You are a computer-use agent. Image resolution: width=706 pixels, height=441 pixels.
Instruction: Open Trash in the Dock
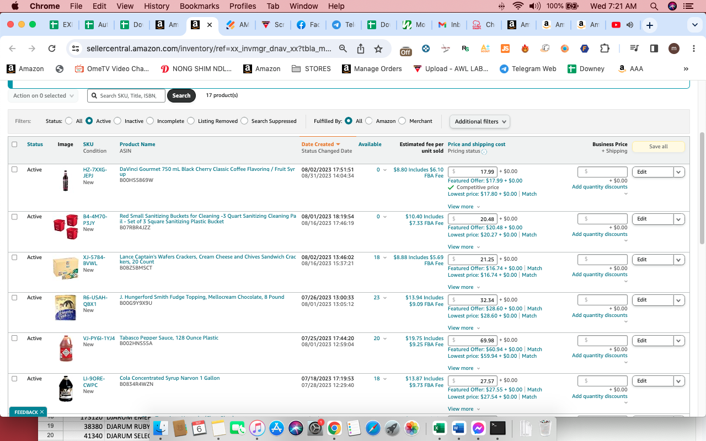545,428
